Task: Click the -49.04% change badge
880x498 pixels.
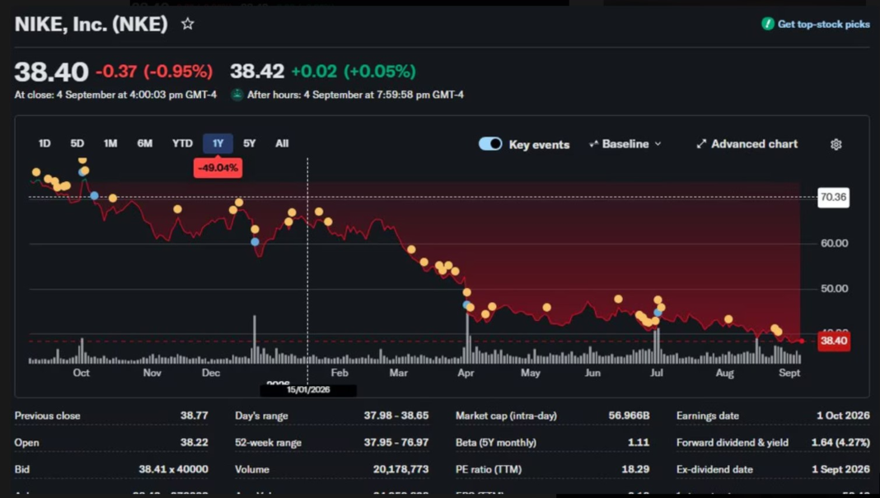Action: pos(218,168)
